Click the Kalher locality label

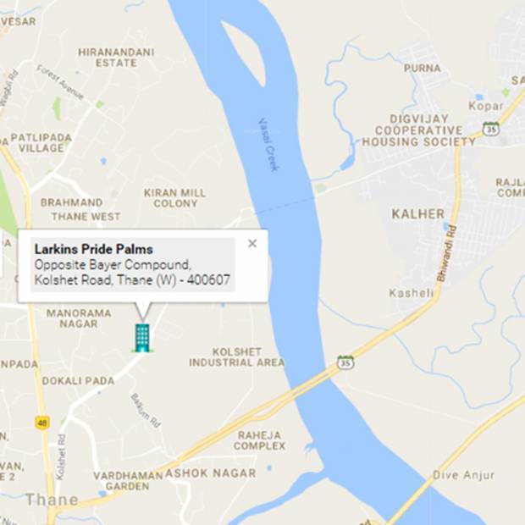tap(418, 214)
